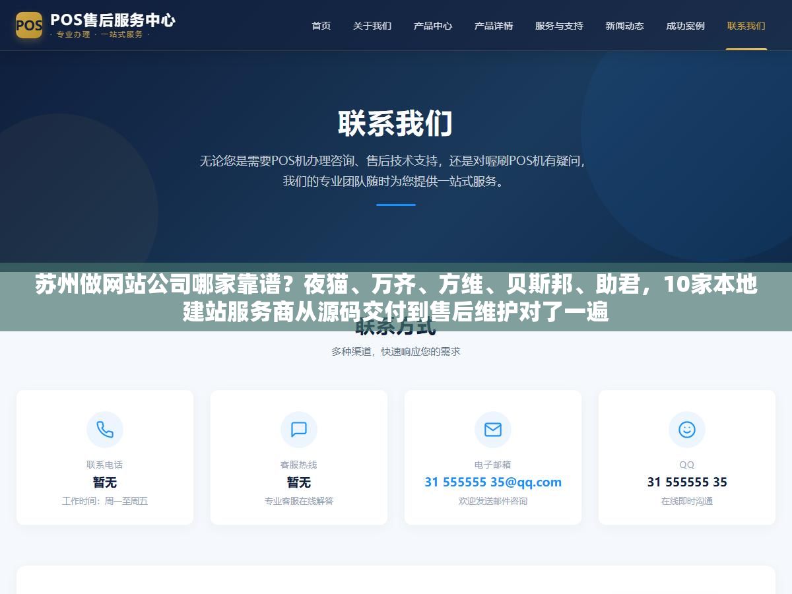Click the 在线即时沟通 text
The image size is (792, 594).
tap(687, 501)
